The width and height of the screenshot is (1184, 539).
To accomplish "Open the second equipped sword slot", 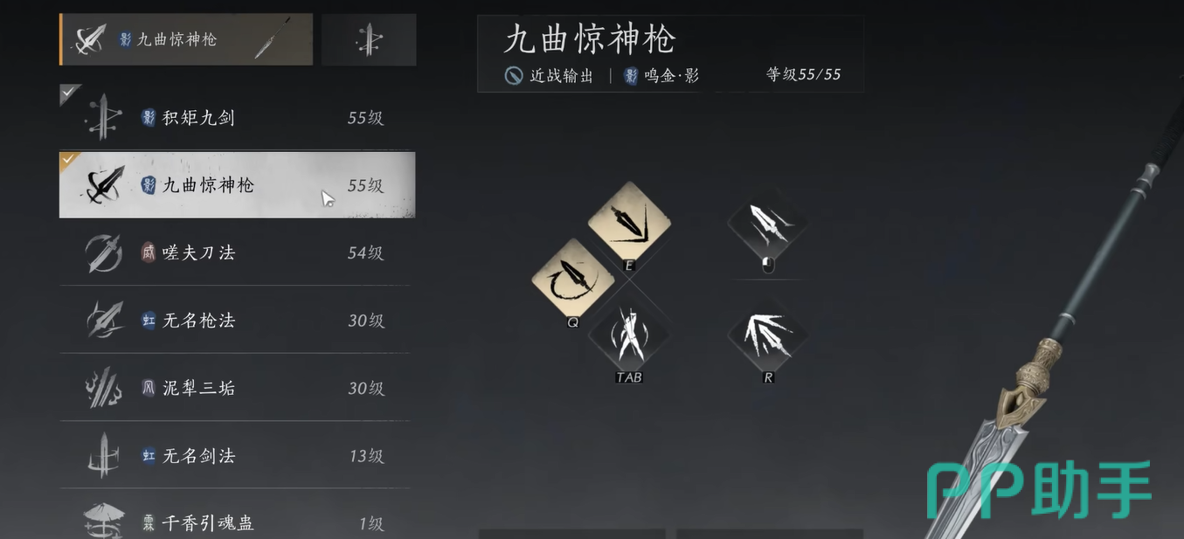I will click(x=369, y=39).
